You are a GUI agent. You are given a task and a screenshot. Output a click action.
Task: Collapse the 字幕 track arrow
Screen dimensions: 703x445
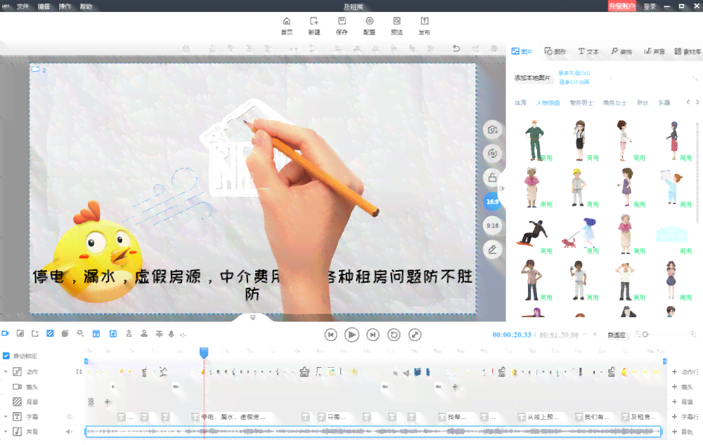[6, 416]
